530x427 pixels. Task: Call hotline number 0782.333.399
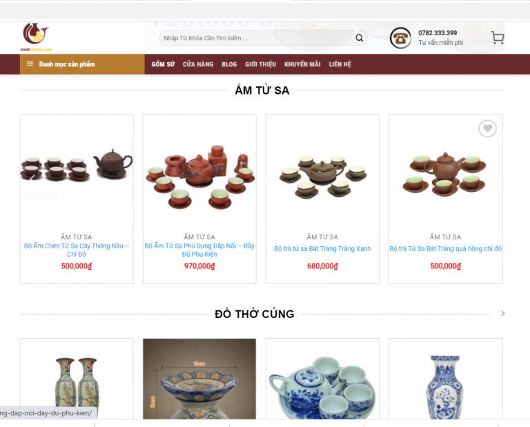tap(438, 33)
